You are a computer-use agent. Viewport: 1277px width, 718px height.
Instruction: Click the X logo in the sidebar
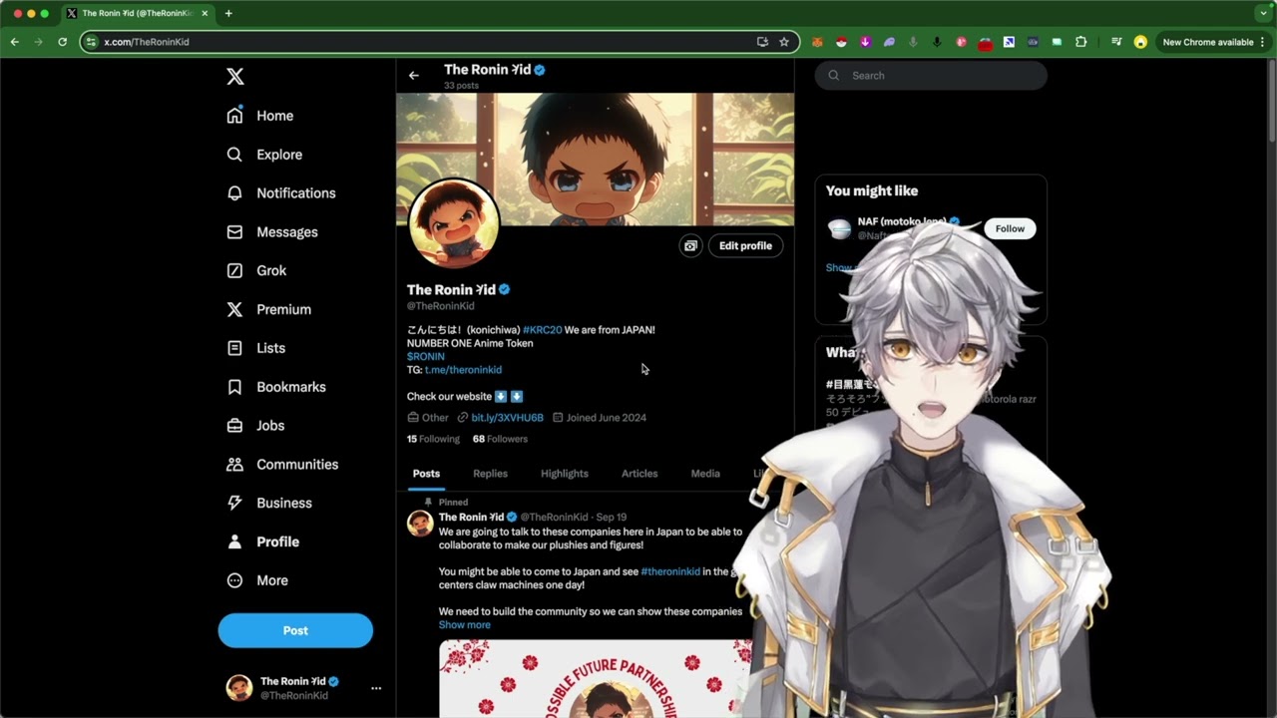pyautogui.click(x=234, y=77)
